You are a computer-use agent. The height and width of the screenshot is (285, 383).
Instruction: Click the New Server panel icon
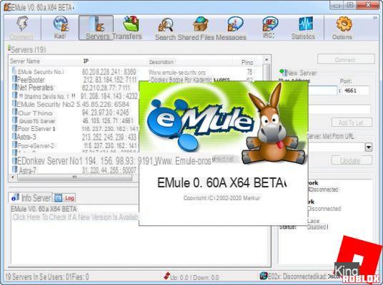[283, 72]
